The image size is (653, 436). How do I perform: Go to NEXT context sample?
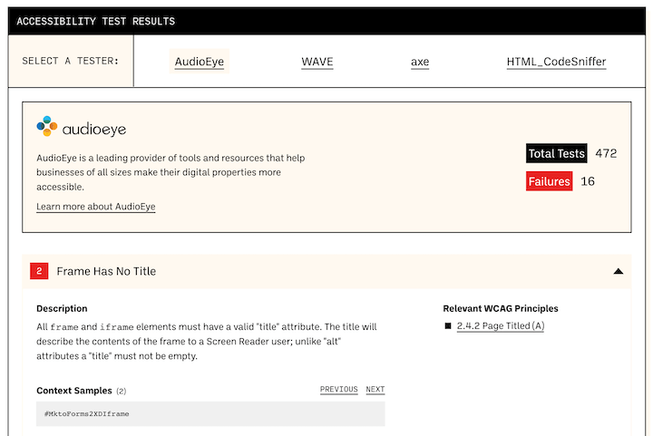375,390
